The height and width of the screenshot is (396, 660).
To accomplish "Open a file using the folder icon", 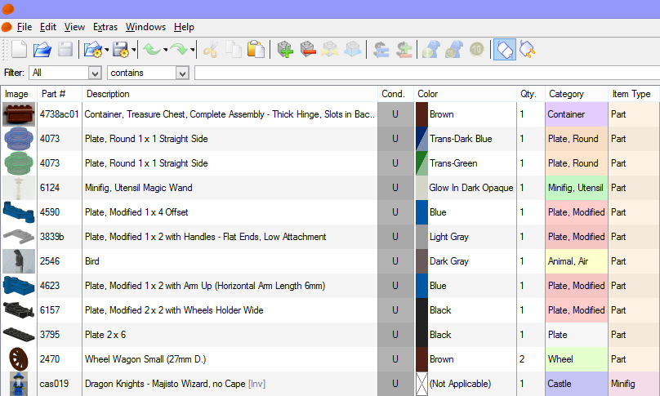I will coord(42,50).
